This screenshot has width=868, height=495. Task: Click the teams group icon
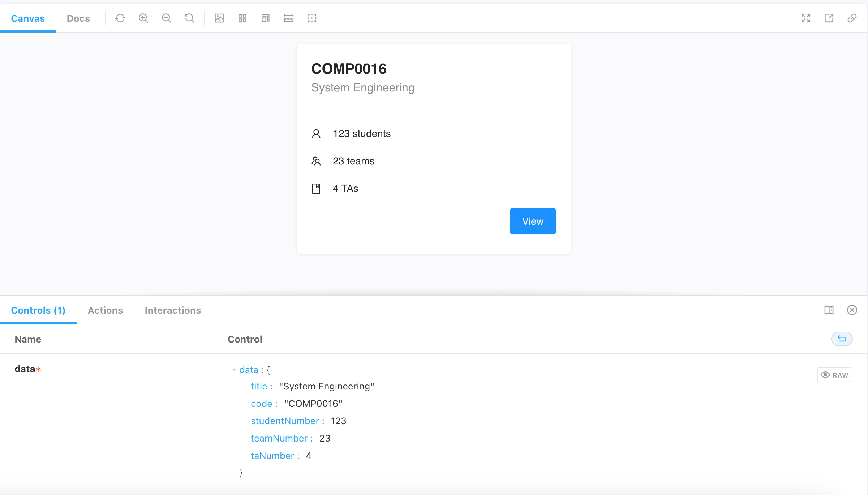(316, 161)
